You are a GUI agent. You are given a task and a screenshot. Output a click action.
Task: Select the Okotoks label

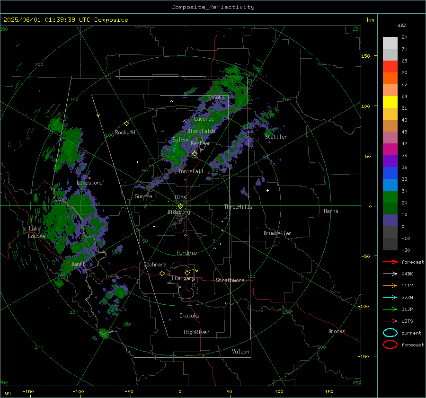(x=189, y=315)
